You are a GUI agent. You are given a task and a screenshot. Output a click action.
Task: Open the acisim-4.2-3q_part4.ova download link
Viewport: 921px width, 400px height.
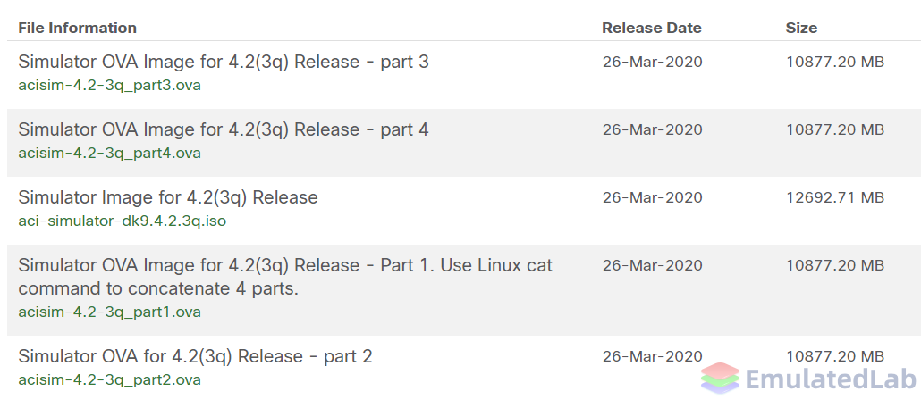click(x=109, y=153)
